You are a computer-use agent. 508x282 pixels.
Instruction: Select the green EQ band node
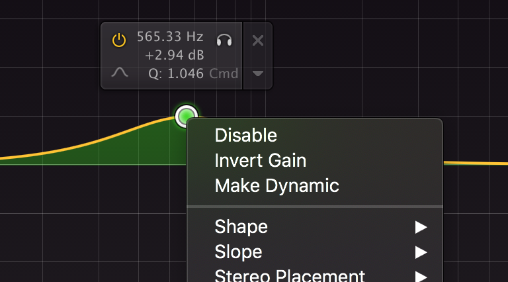(x=186, y=116)
